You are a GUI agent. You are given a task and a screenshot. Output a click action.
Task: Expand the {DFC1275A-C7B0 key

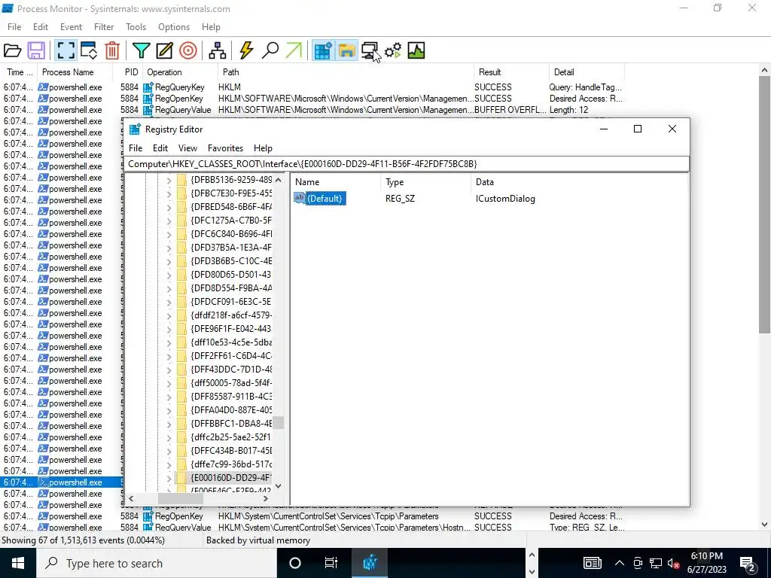pyautogui.click(x=169, y=221)
